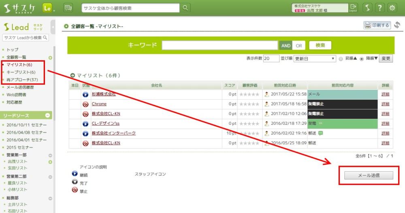405x213 pixels.
Task: Click plus icon beside 出茂リスト
Action: (50, 162)
